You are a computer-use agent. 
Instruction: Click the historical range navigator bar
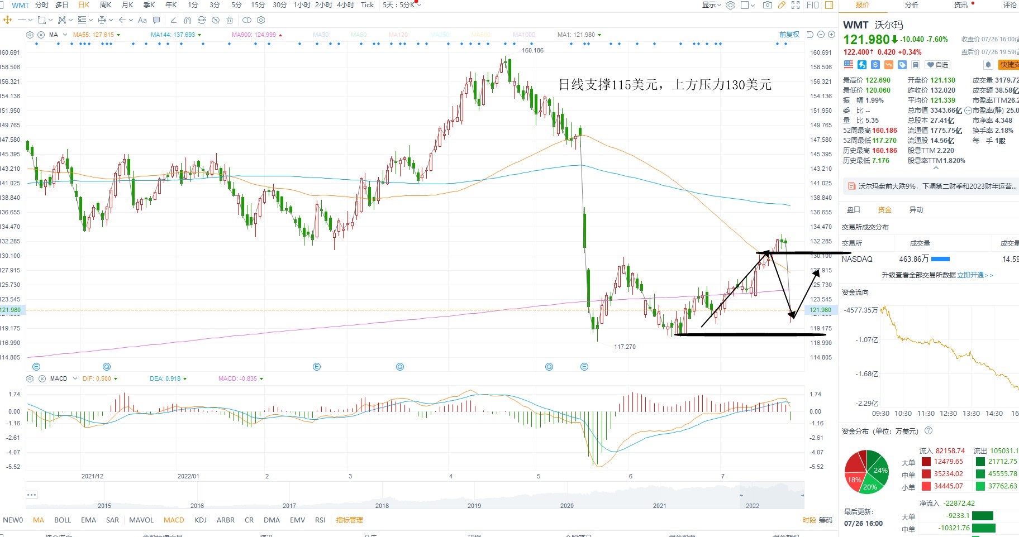coord(415,495)
